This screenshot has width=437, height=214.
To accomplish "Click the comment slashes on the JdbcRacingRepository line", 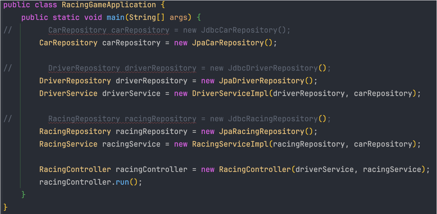I will click(8, 119).
